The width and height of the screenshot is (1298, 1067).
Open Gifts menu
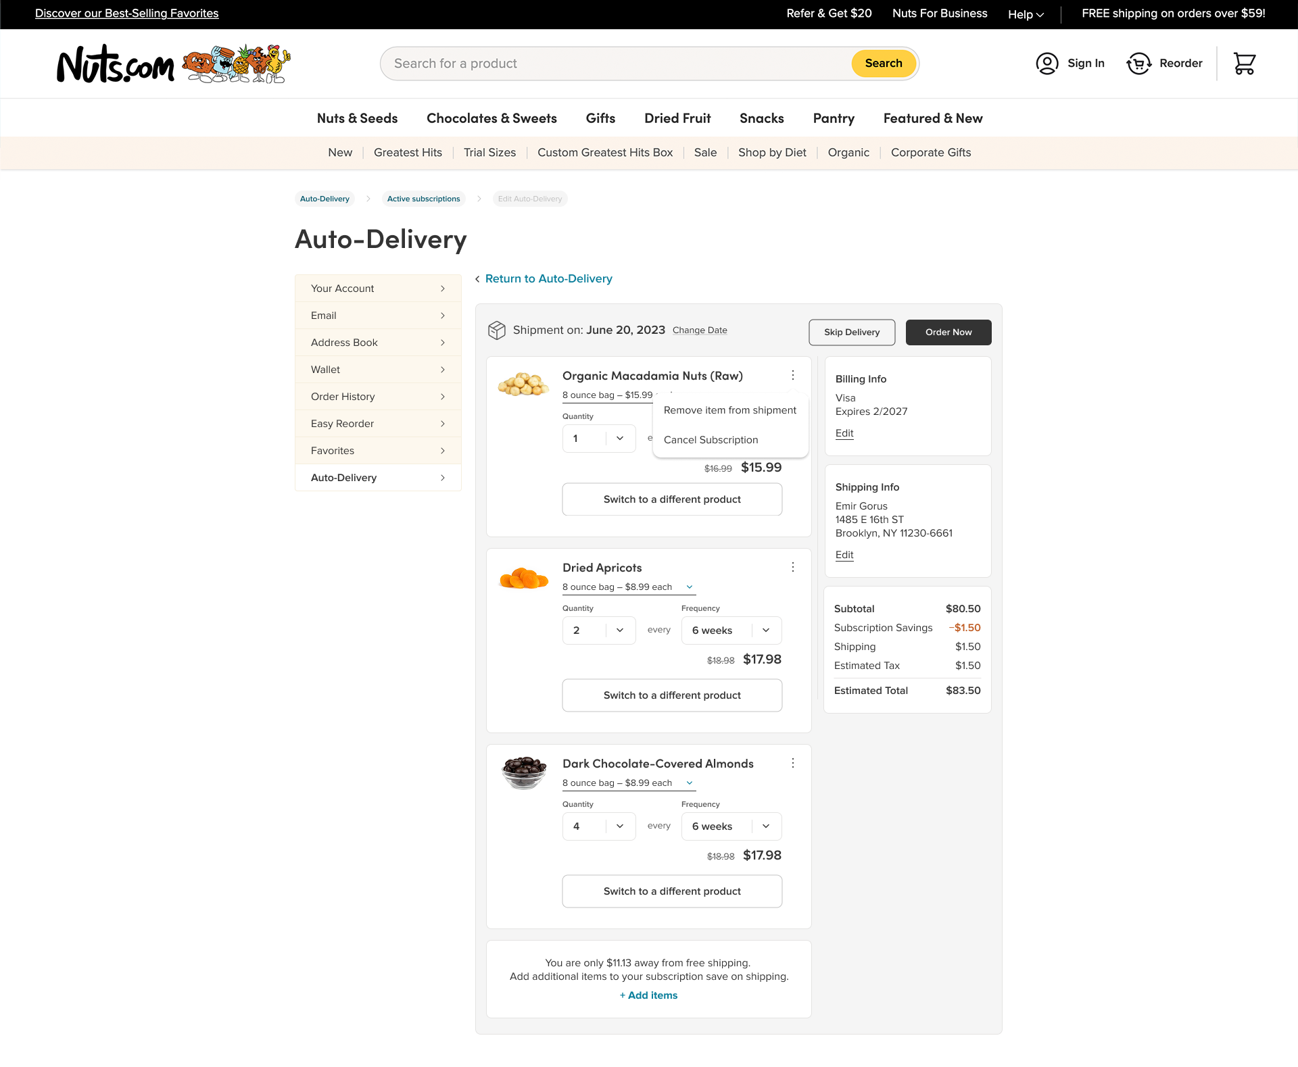(x=600, y=118)
